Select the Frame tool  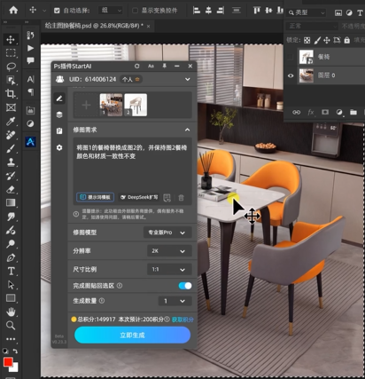coord(11,107)
